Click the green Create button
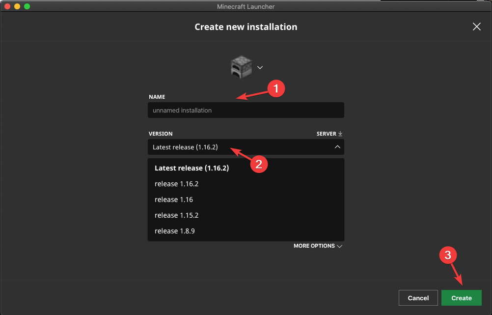The width and height of the screenshot is (492, 315). [x=461, y=298]
